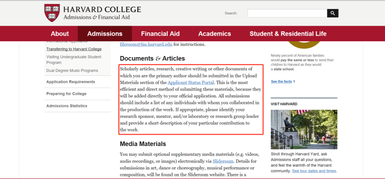Viewport: 385px width, 179px height.
Task: Click the VISIT HARVARD heading
Action: pos(284,104)
